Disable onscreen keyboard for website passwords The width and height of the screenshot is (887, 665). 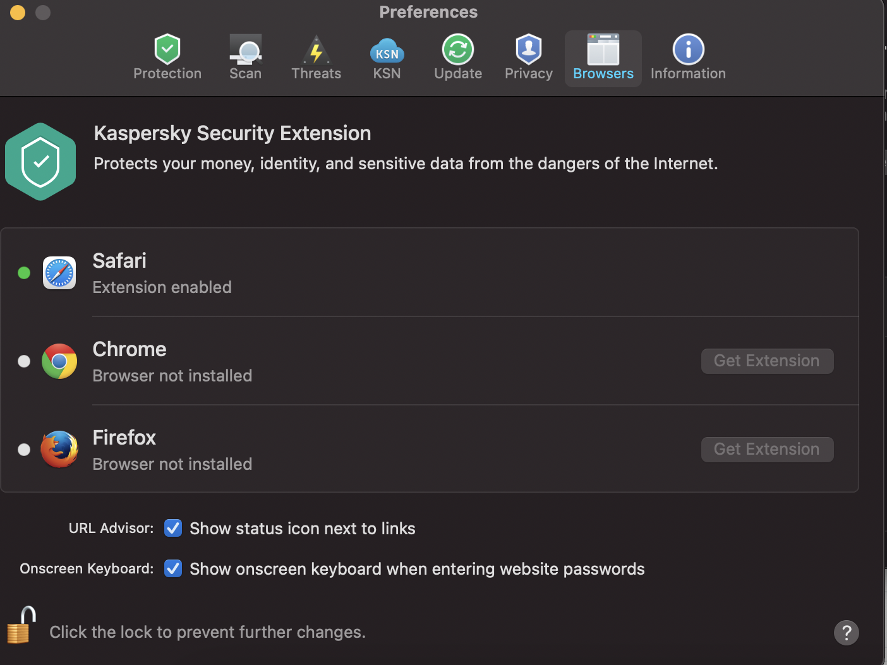[x=173, y=568]
